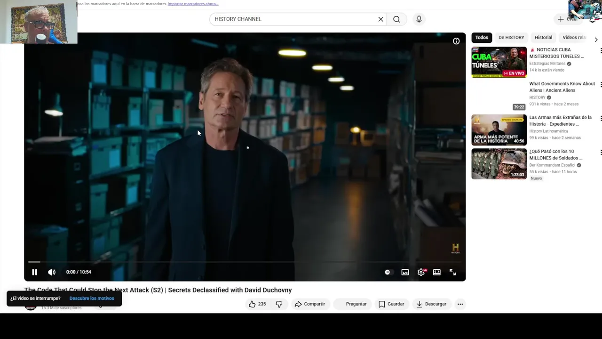Open the Crear create menu
The image size is (602, 339).
(568, 19)
